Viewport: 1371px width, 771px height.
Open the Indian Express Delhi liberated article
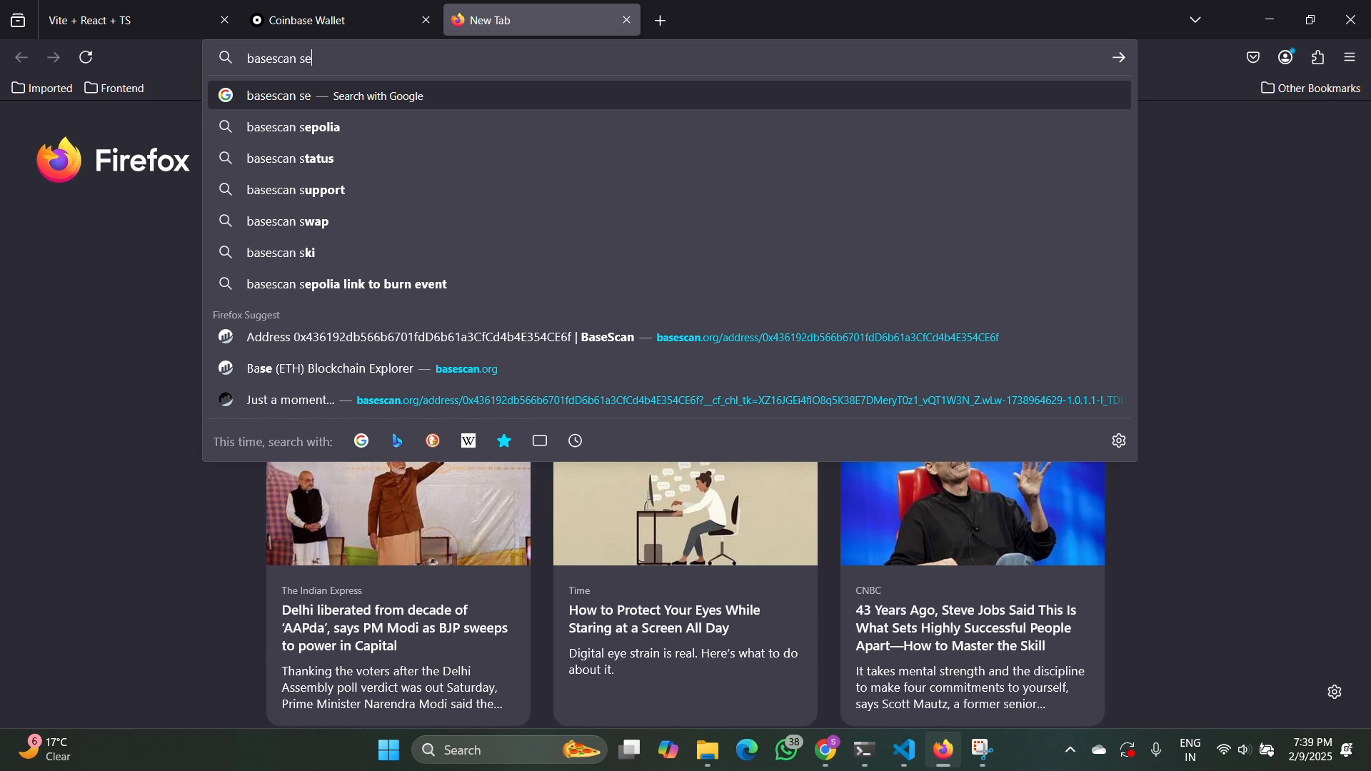point(398,593)
